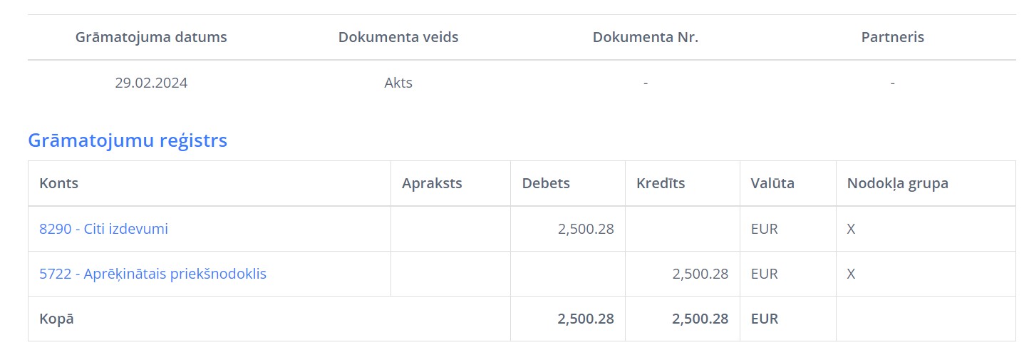This screenshot has width=1024, height=350.
Task: Select the posting date 29.02.2024
Action: (x=151, y=83)
